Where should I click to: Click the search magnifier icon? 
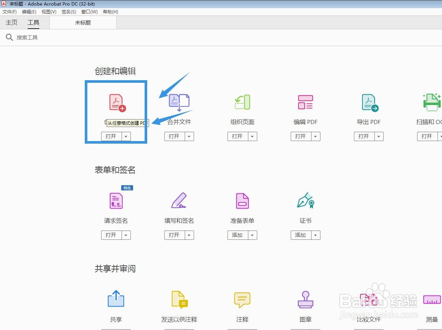[x=9, y=37]
